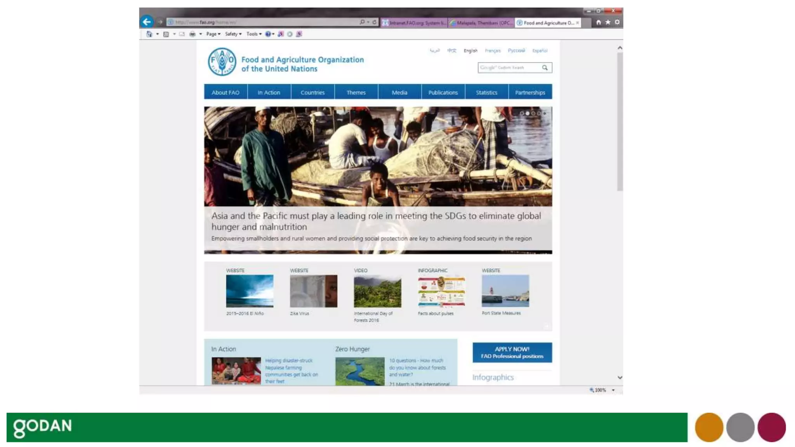Click the refresh icon in address bar
Image resolution: width=795 pixels, height=447 pixels.
pyautogui.click(x=374, y=22)
